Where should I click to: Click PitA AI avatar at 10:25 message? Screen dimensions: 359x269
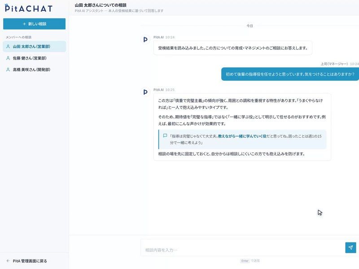(x=145, y=92)
